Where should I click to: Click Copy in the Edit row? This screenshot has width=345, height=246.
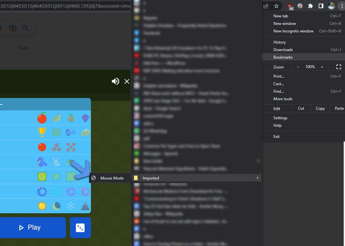point(320,108)
